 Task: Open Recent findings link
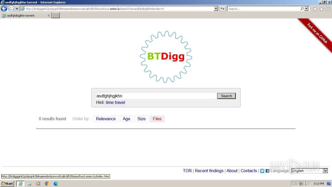coord(209,171)
